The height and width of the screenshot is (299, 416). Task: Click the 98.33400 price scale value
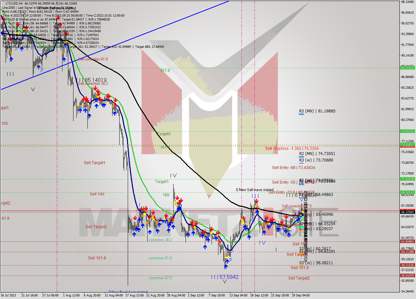408,2
